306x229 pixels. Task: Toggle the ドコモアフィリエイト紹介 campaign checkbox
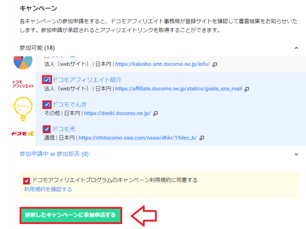pyautogui.click(x=47, y=80)
